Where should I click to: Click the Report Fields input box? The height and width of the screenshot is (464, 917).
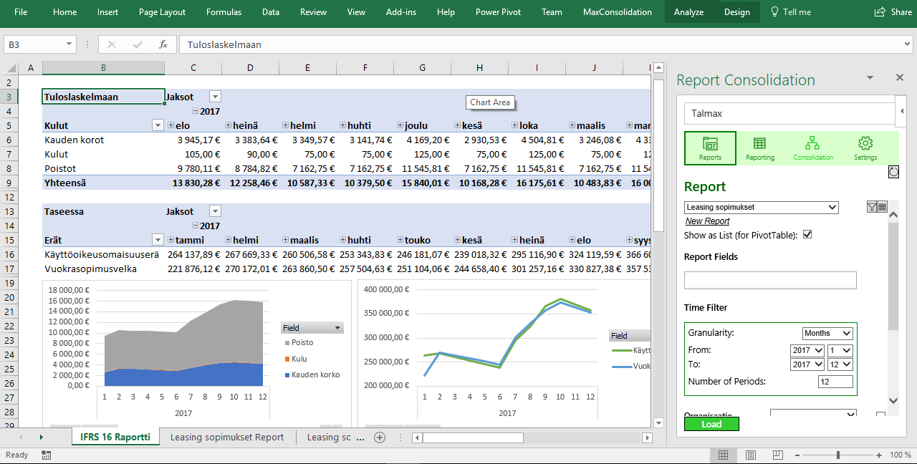[x=770, y=280]
